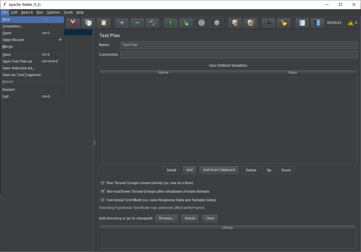The width and height of the screenshot is (361, 252).
Task: Open the Edit menu
Action: [x=14, y=12]
